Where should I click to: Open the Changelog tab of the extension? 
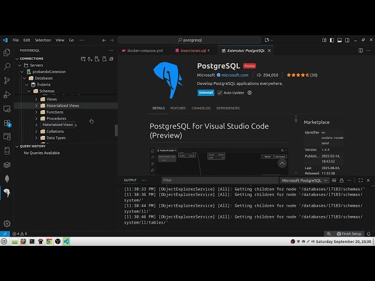[201, 108]
